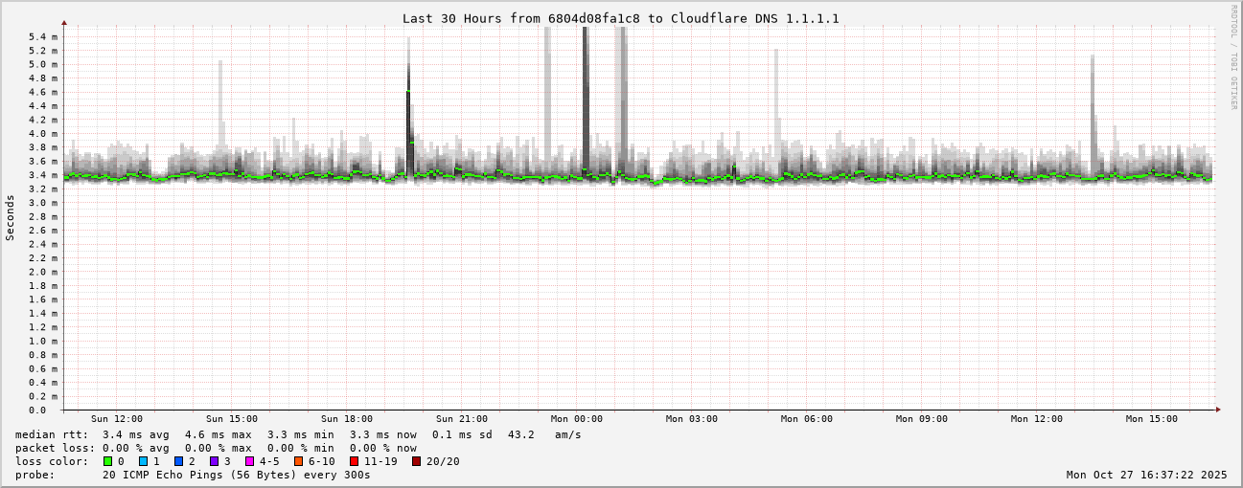The image size is (1243, 488).
Task: Click the green loss color 0 swatch
Action: (x=108, y=461)
